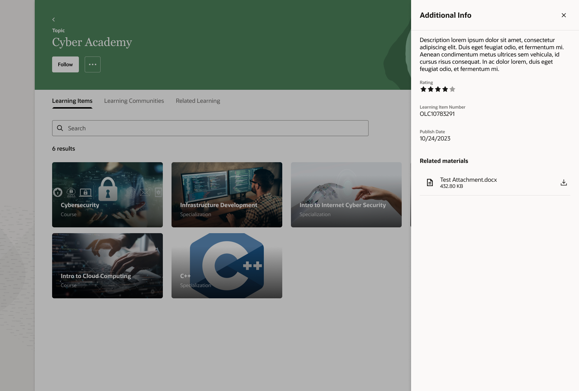579x391 pixels.
Task: Open the three-dot more actions menu
Action: pyautogui.click(x=93, y=64)
